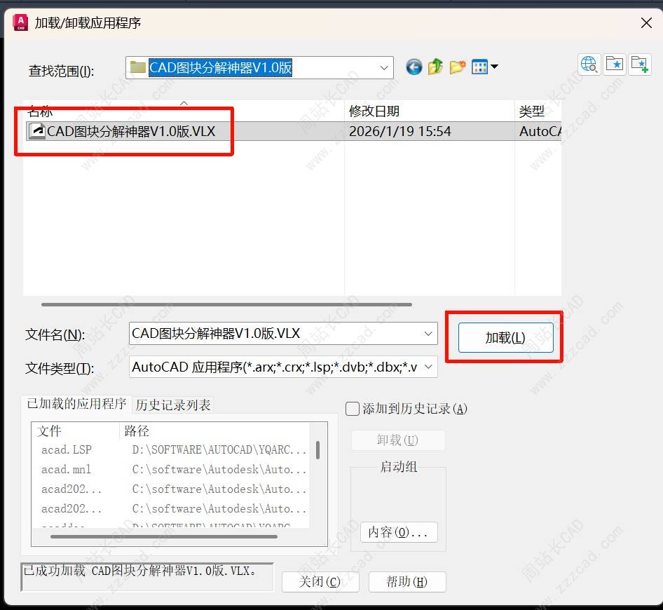Sort files by 修改日期 column header
This screenshot has height=610, width=663.
tap(429, 111)
